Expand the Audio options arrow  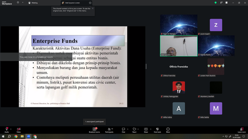tap(11, 129)
